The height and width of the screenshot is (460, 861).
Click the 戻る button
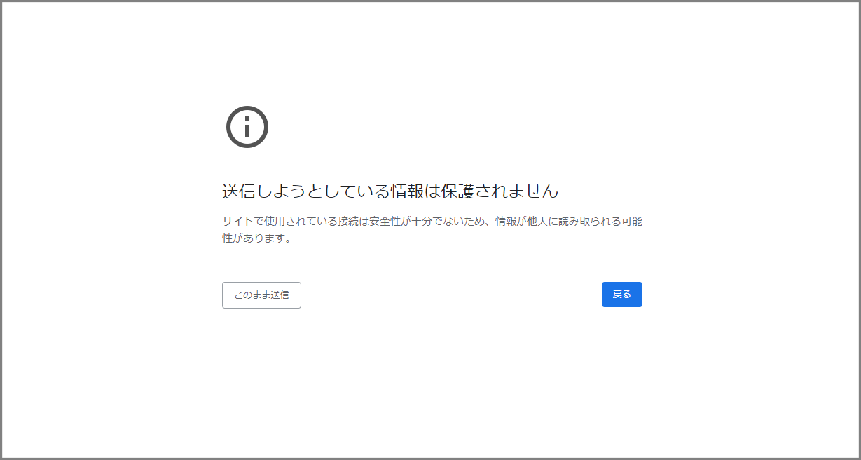click(621, 295)
